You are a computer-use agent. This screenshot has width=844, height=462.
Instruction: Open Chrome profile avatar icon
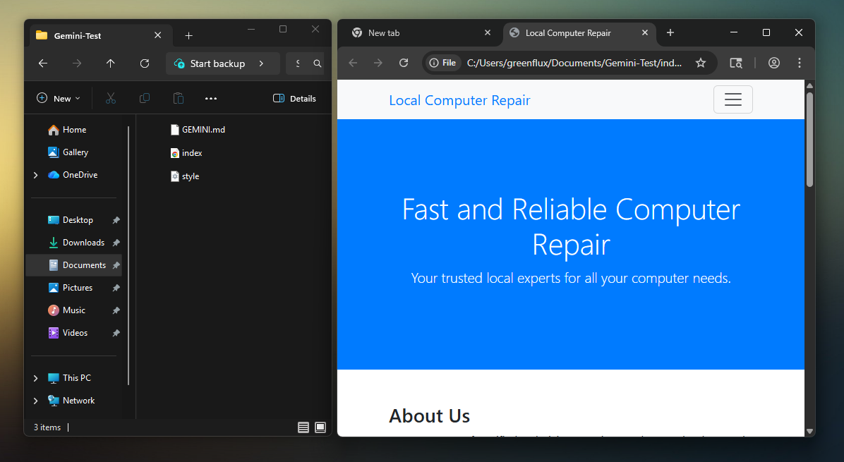click(x=774, y=63)
